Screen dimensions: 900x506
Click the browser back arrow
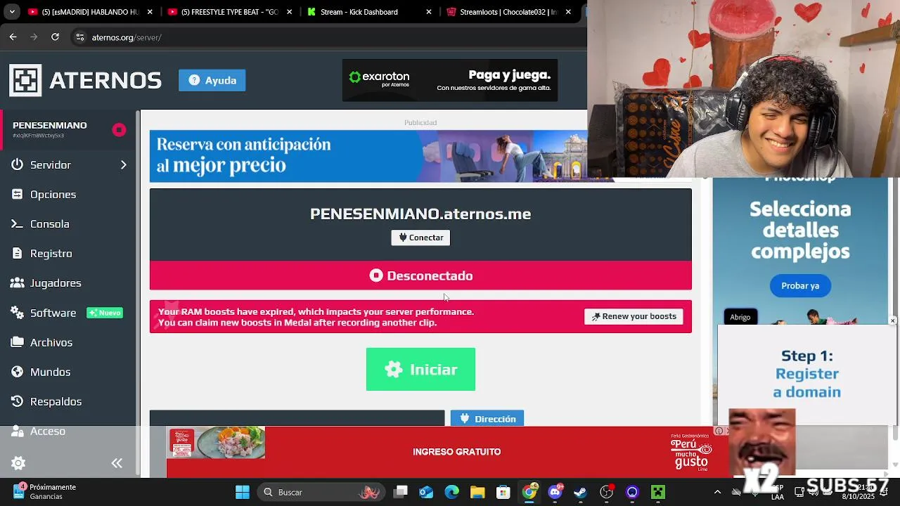pos(13,37)
